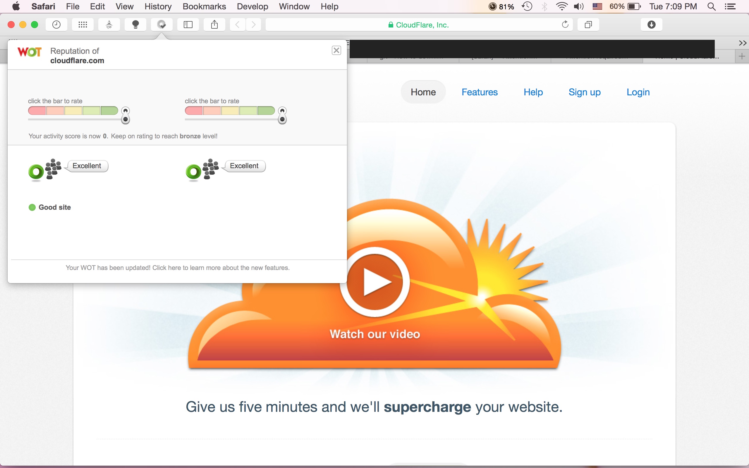Expand hidden tabs with double chevron

tap(742, 43)
